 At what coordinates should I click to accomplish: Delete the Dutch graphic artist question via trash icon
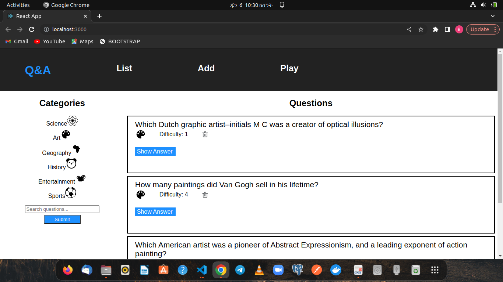click(205, 134)
